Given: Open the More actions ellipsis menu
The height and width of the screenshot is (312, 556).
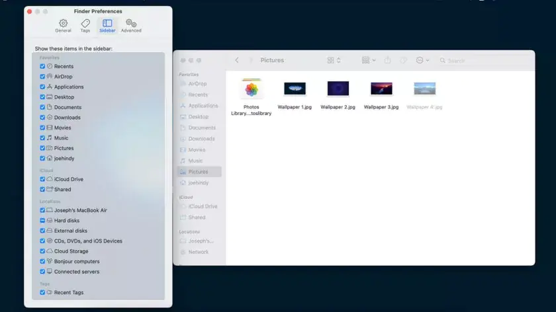Looking at the screenshot, I should tap(422, 61).
